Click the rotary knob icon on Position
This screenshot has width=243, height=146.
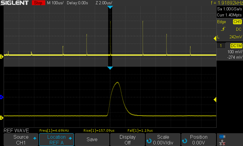[x=185, y=141]
